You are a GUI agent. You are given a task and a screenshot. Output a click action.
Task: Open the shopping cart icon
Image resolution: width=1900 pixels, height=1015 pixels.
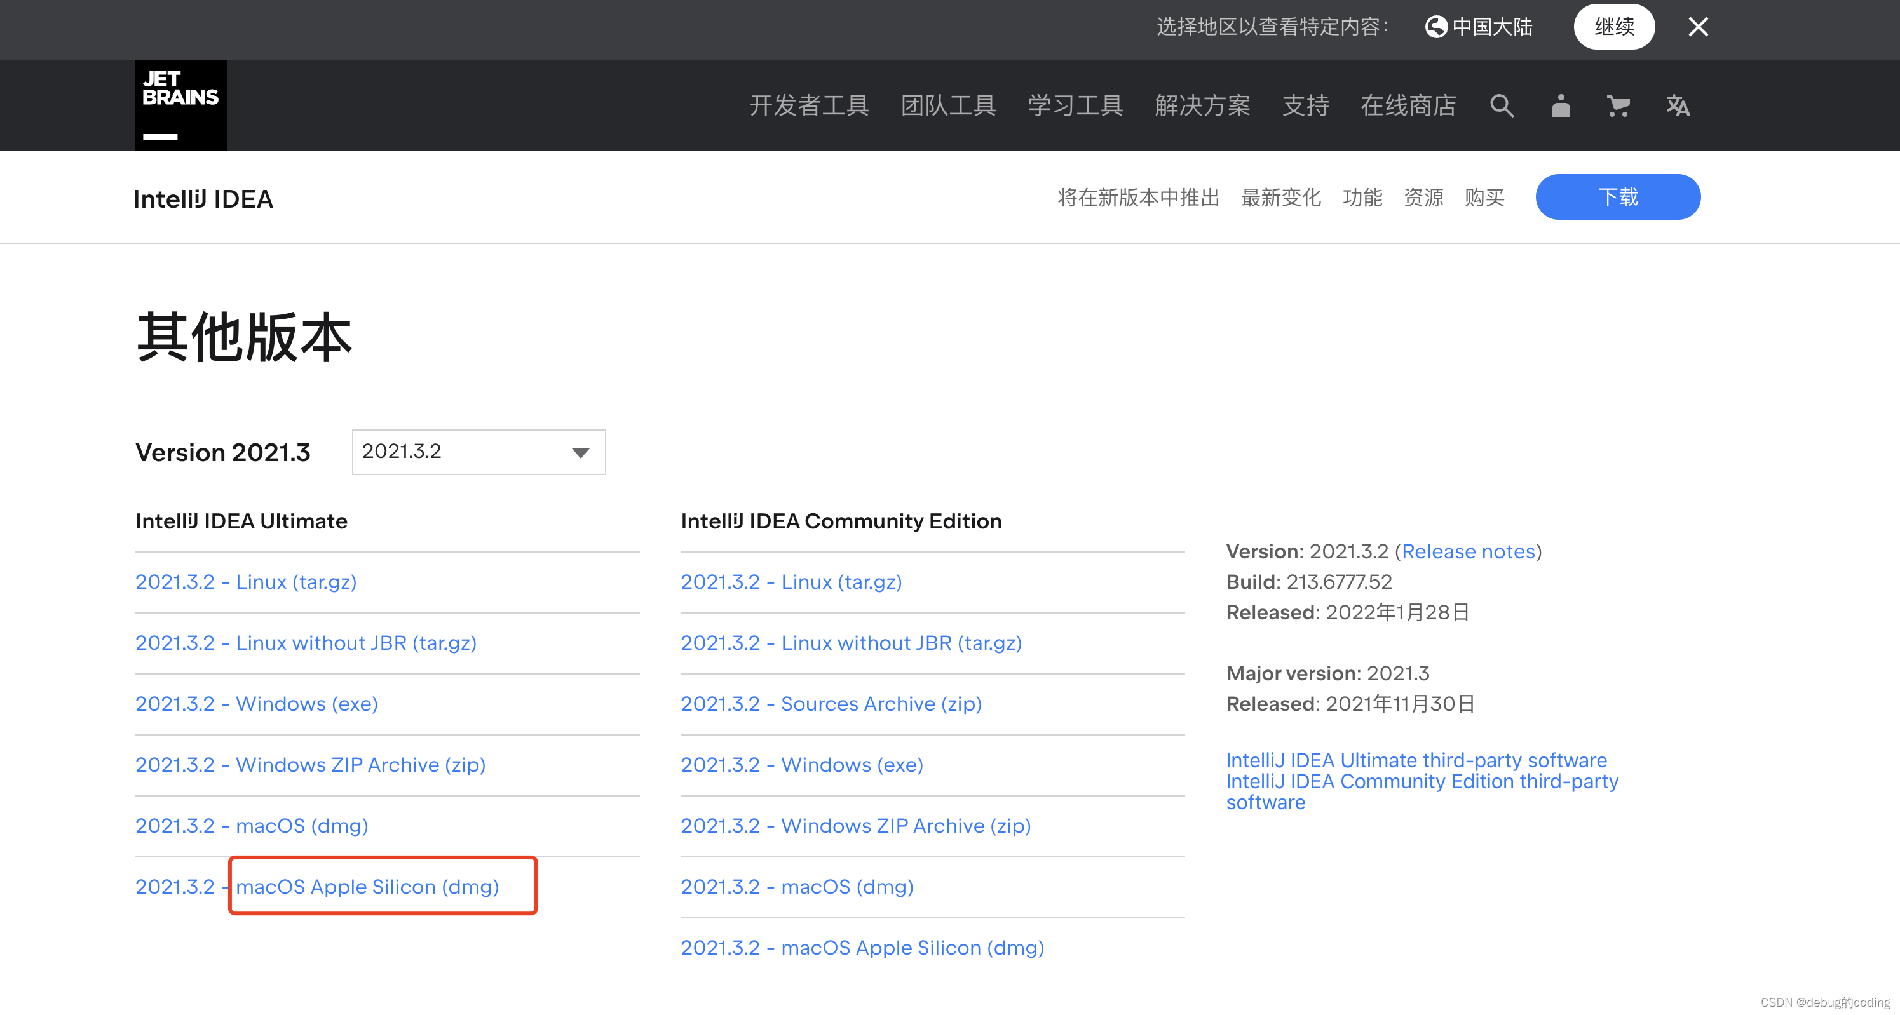[x=1617, y=105]
